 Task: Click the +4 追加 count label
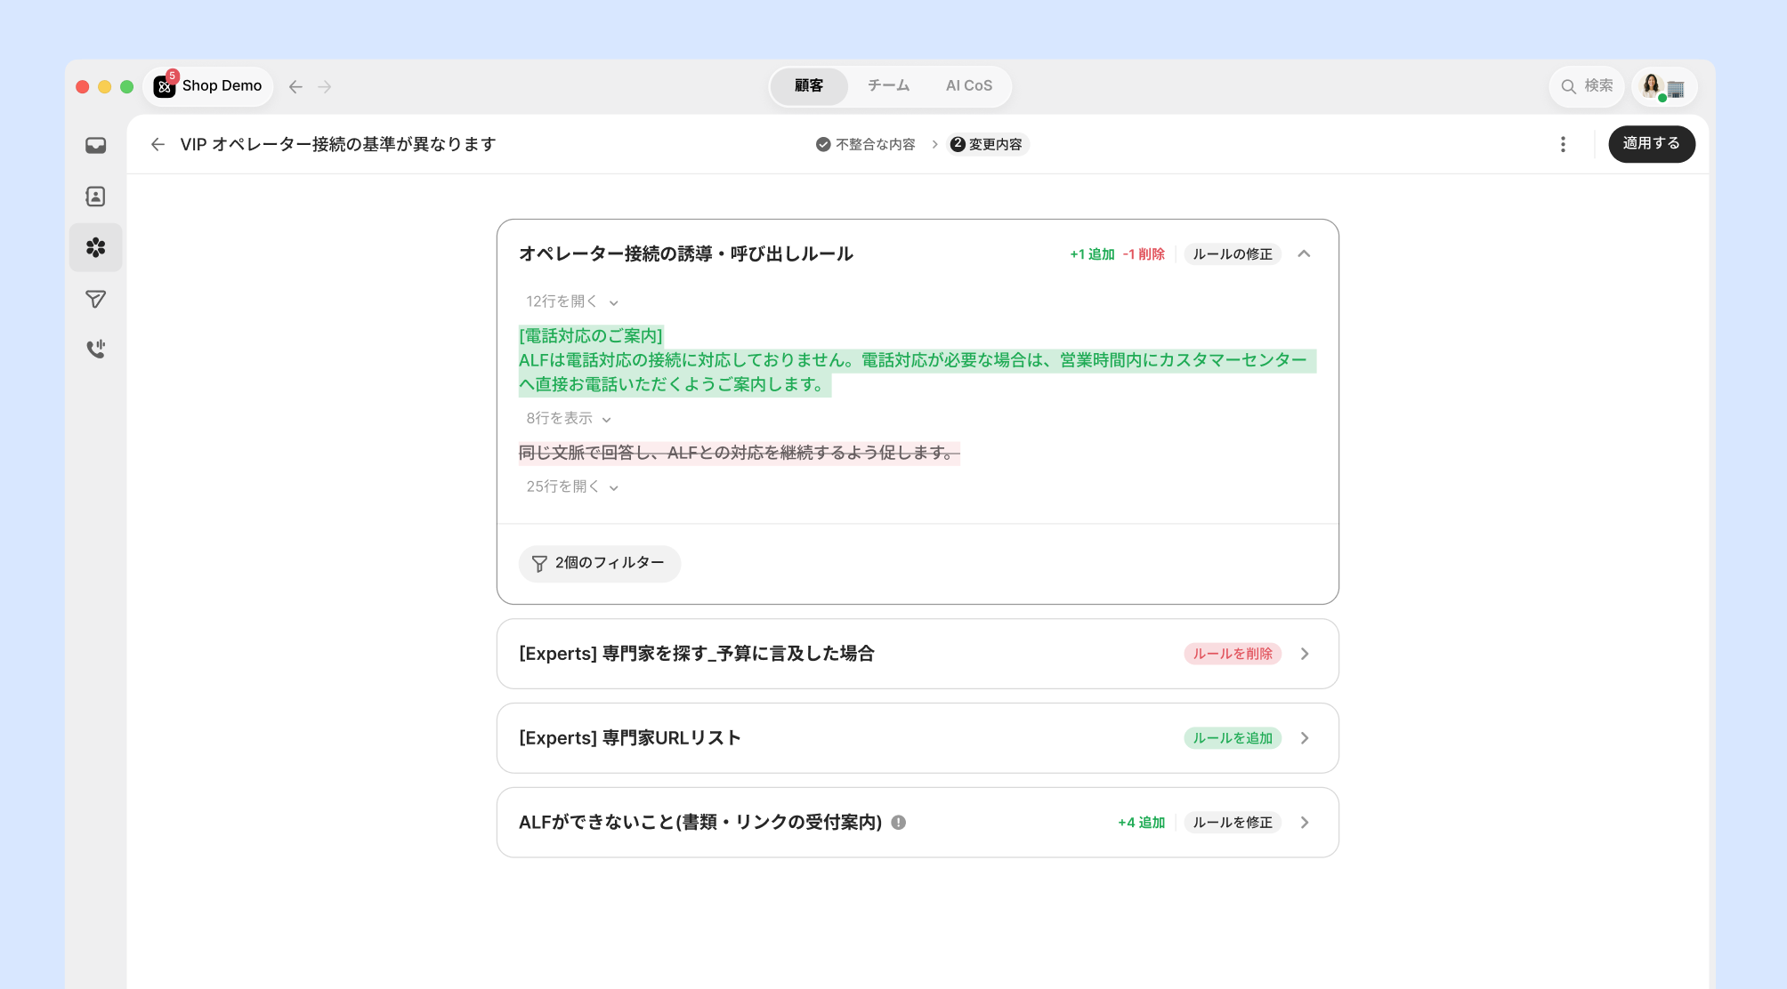1141,823
